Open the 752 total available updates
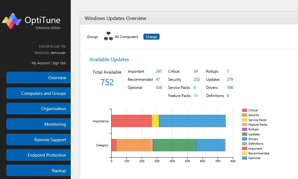This screenshot has height=179, width=298. pos(107,82)
